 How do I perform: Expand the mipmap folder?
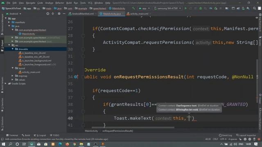click(13, 76)
